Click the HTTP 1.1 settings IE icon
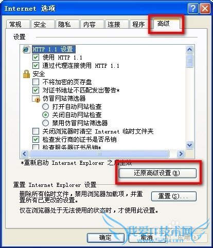The image size is (213, 248). [26, 49]
